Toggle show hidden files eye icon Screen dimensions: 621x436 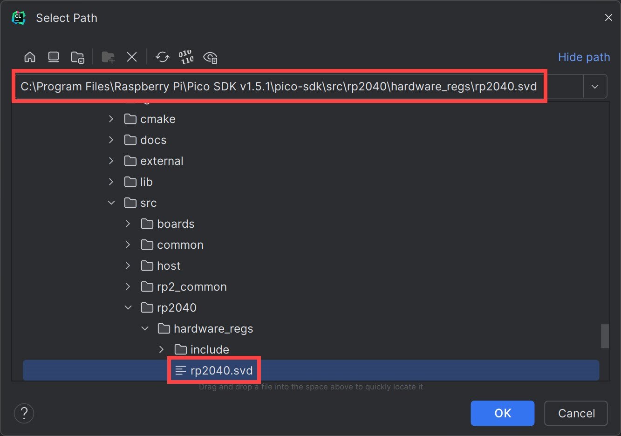tap(211, 57)
